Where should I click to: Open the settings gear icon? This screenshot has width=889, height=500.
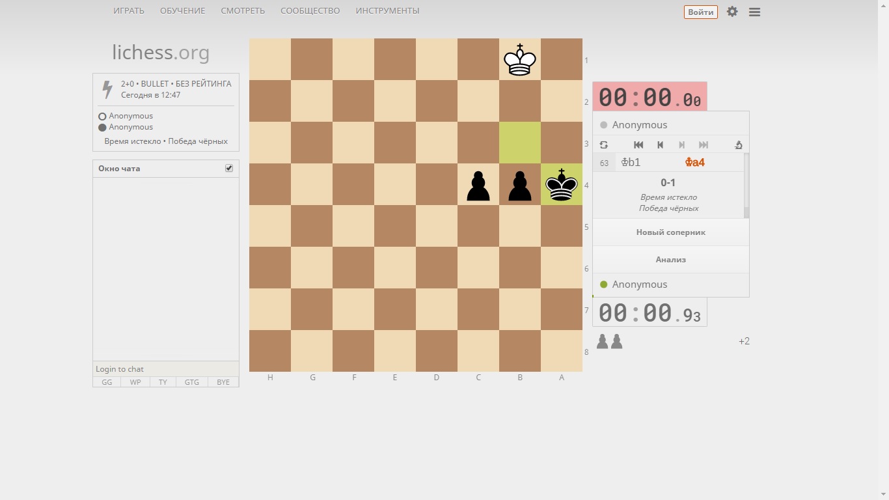pyautogui.click(x=732, y=12)
